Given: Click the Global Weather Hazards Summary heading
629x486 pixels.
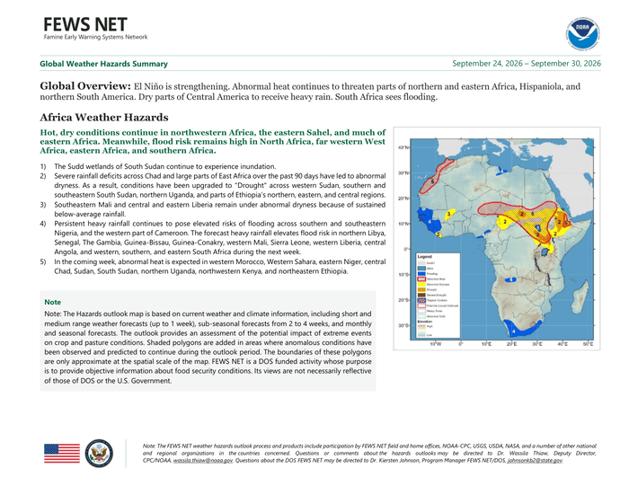Looking at the screenshot, I should pyautogui.click(x=103, y=64).
